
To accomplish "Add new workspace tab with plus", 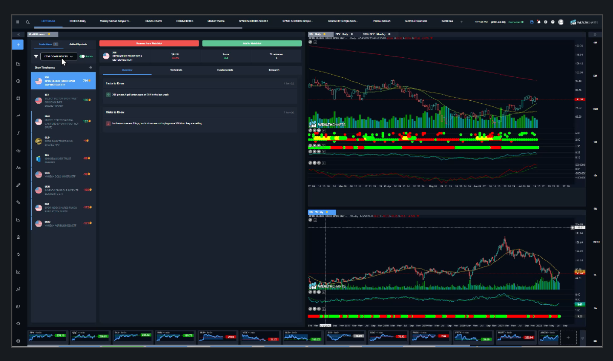I will click(x=462, y=22).
